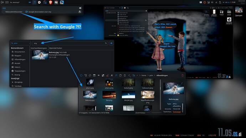
Task: Open the Voorbeeldweergave tab
Action: (39, 48)
